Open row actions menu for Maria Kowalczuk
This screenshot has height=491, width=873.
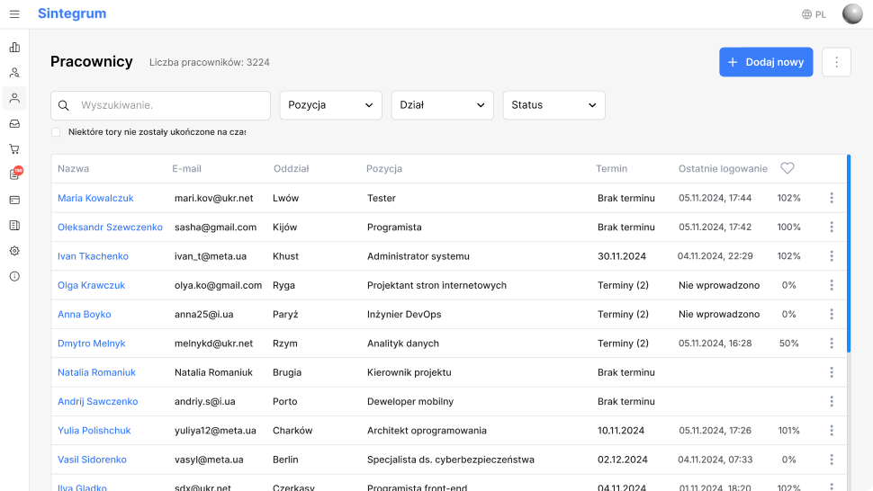coord(831,198)
